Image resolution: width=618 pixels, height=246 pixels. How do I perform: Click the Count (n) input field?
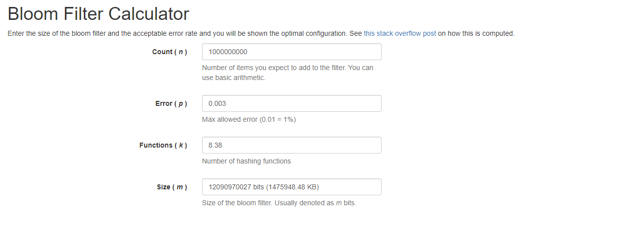click(292, 52)
